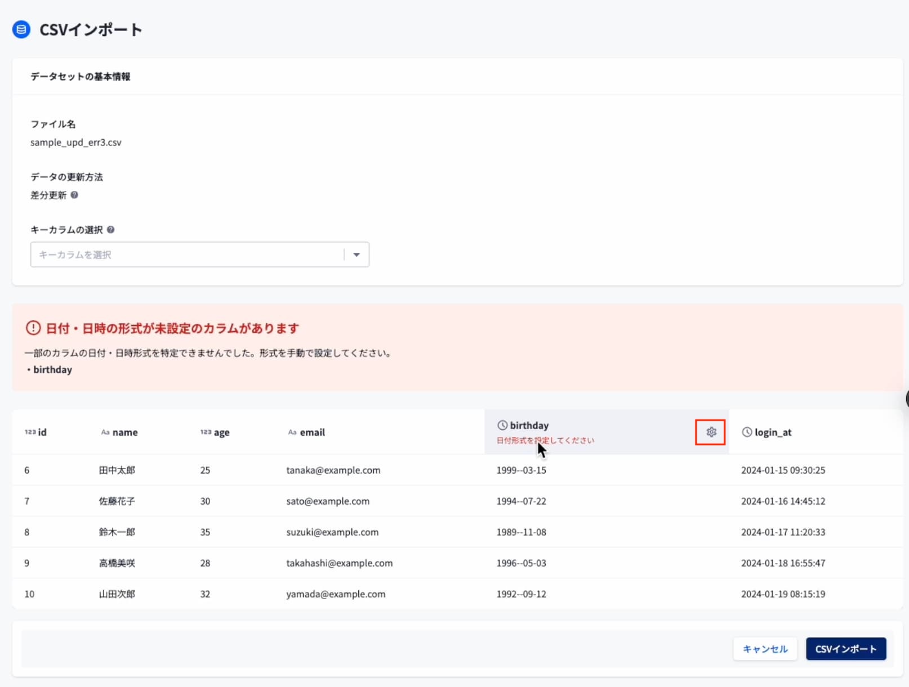Click login value 2024-01-15 09:30:25
Viewport: 909px width, 687px height.
(783, 470)
